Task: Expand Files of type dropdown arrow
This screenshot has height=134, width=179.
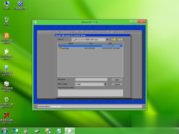Action: click(105, 84)
